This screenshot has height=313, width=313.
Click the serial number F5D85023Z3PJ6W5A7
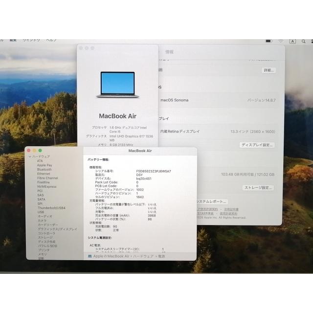[x=154, y=171]
